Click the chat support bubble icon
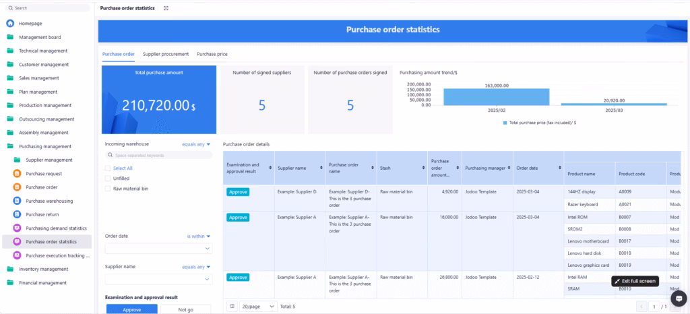Viewport: 690px width, 314px height. (x=678, y=298)
